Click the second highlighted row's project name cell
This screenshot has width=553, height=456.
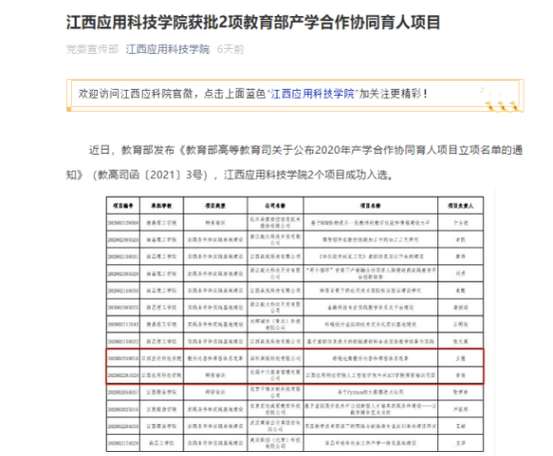[370, 375]
